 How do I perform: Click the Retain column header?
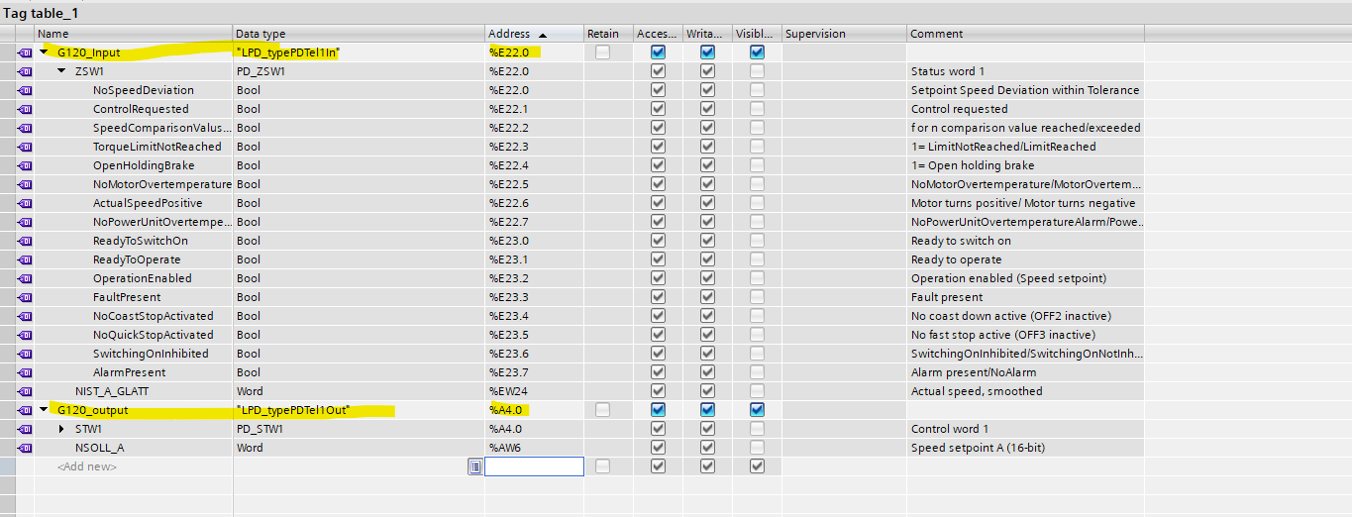(x=608, y=34)
